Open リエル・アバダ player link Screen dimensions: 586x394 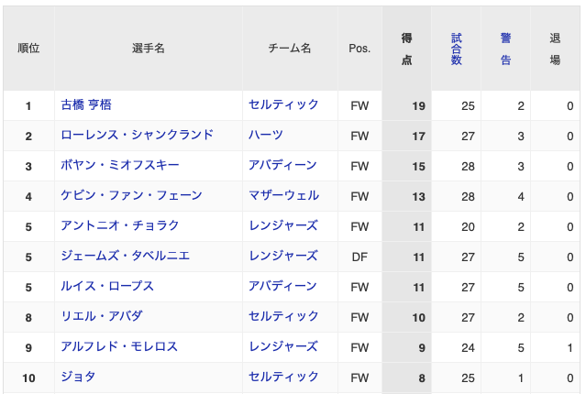pyautogui.click(x=102, y=316)
